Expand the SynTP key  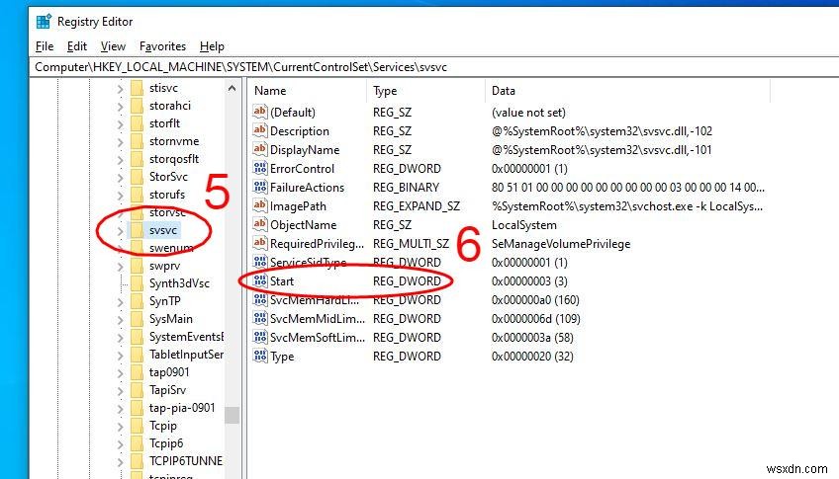(121, 301)
